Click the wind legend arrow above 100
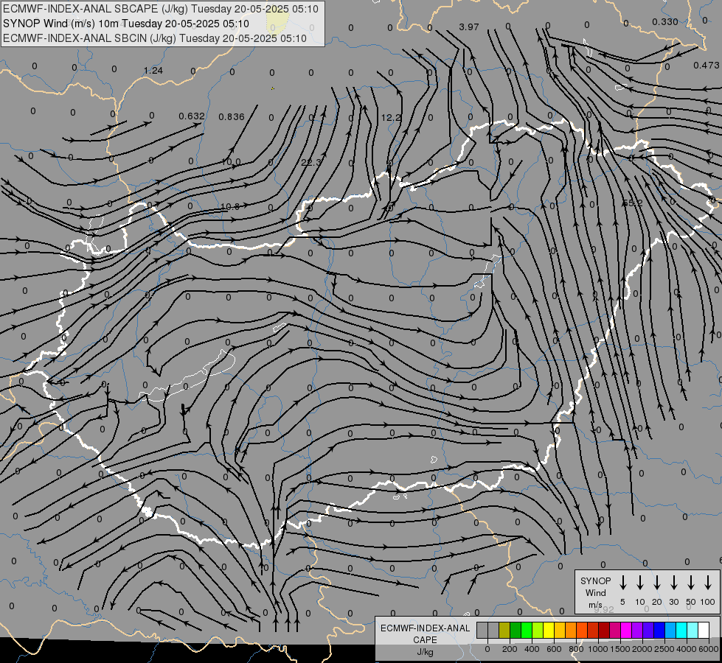The height and width of the screenshot is (663, 722). pyautogui.click(x=708, y=583)
